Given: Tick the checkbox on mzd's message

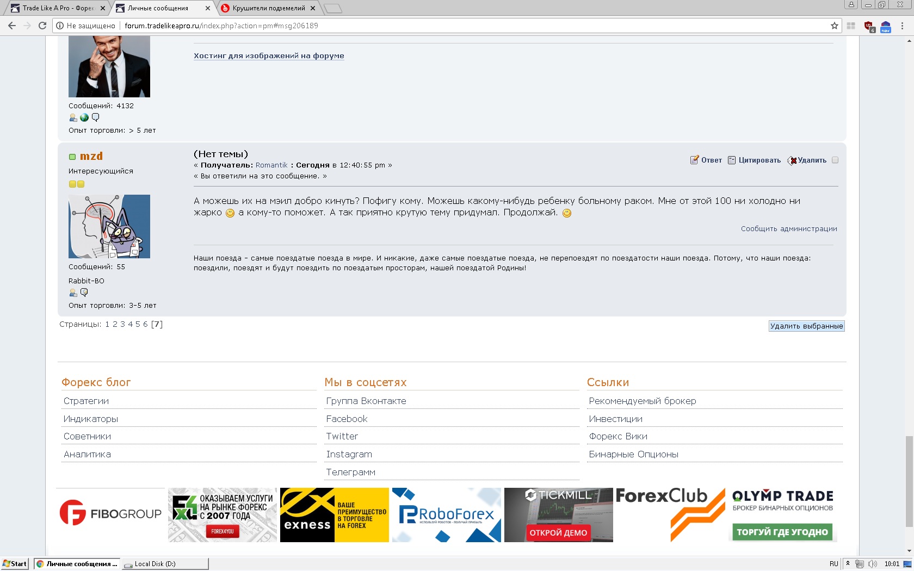Looking at the screenshot, I should click(x=835, y=160).
